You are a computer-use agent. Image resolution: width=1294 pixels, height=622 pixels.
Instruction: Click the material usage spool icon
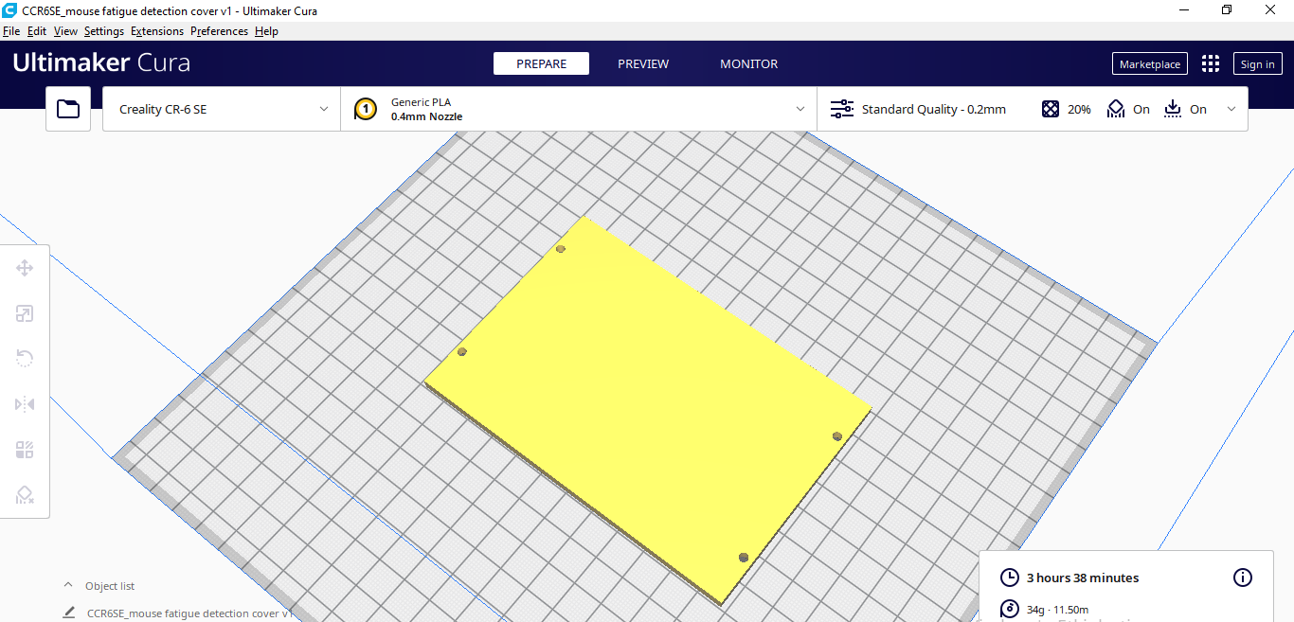[1010, 609]
